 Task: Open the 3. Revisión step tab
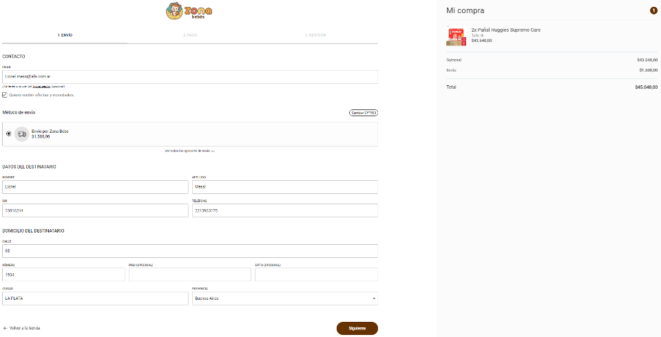tap(315, 34)
